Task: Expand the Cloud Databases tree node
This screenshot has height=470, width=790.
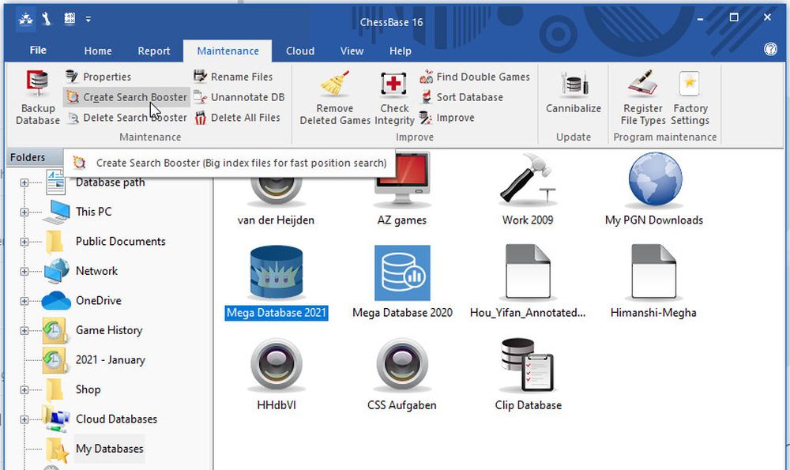Action: (x=24, y=419)
